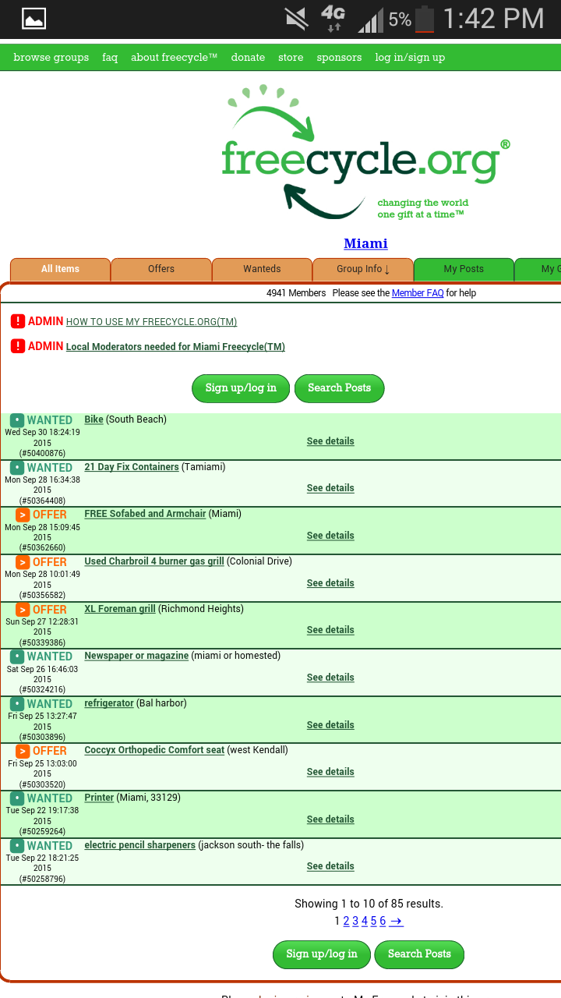Expand the Group Info dropdown tab
The height and width of the screenshot is (998, 561).
click(x=363, y=269)
